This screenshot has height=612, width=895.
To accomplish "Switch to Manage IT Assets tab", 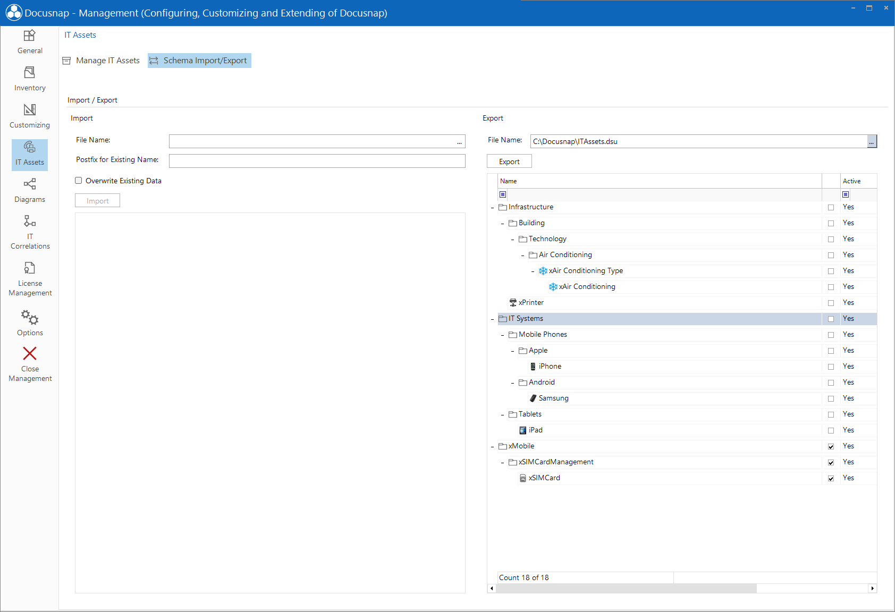I will 101,61.
